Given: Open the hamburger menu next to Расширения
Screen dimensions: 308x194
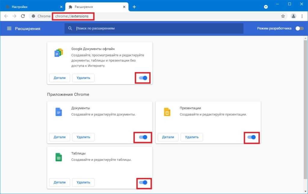Looking at the screenshot, I should pyautogui.click(x=9, y=29).
